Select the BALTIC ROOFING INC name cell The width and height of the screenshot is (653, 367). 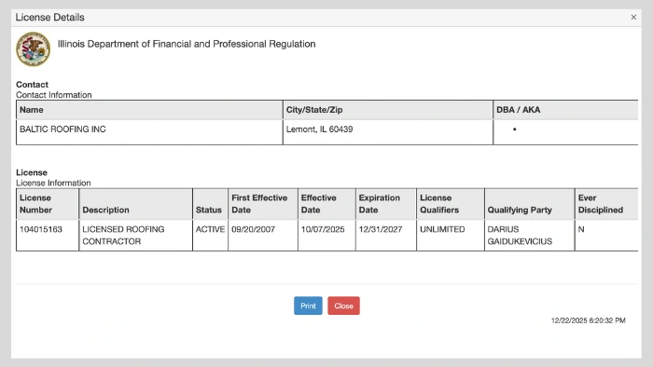pos(149,132)
